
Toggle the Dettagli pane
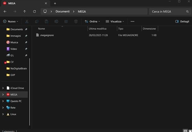182,21
